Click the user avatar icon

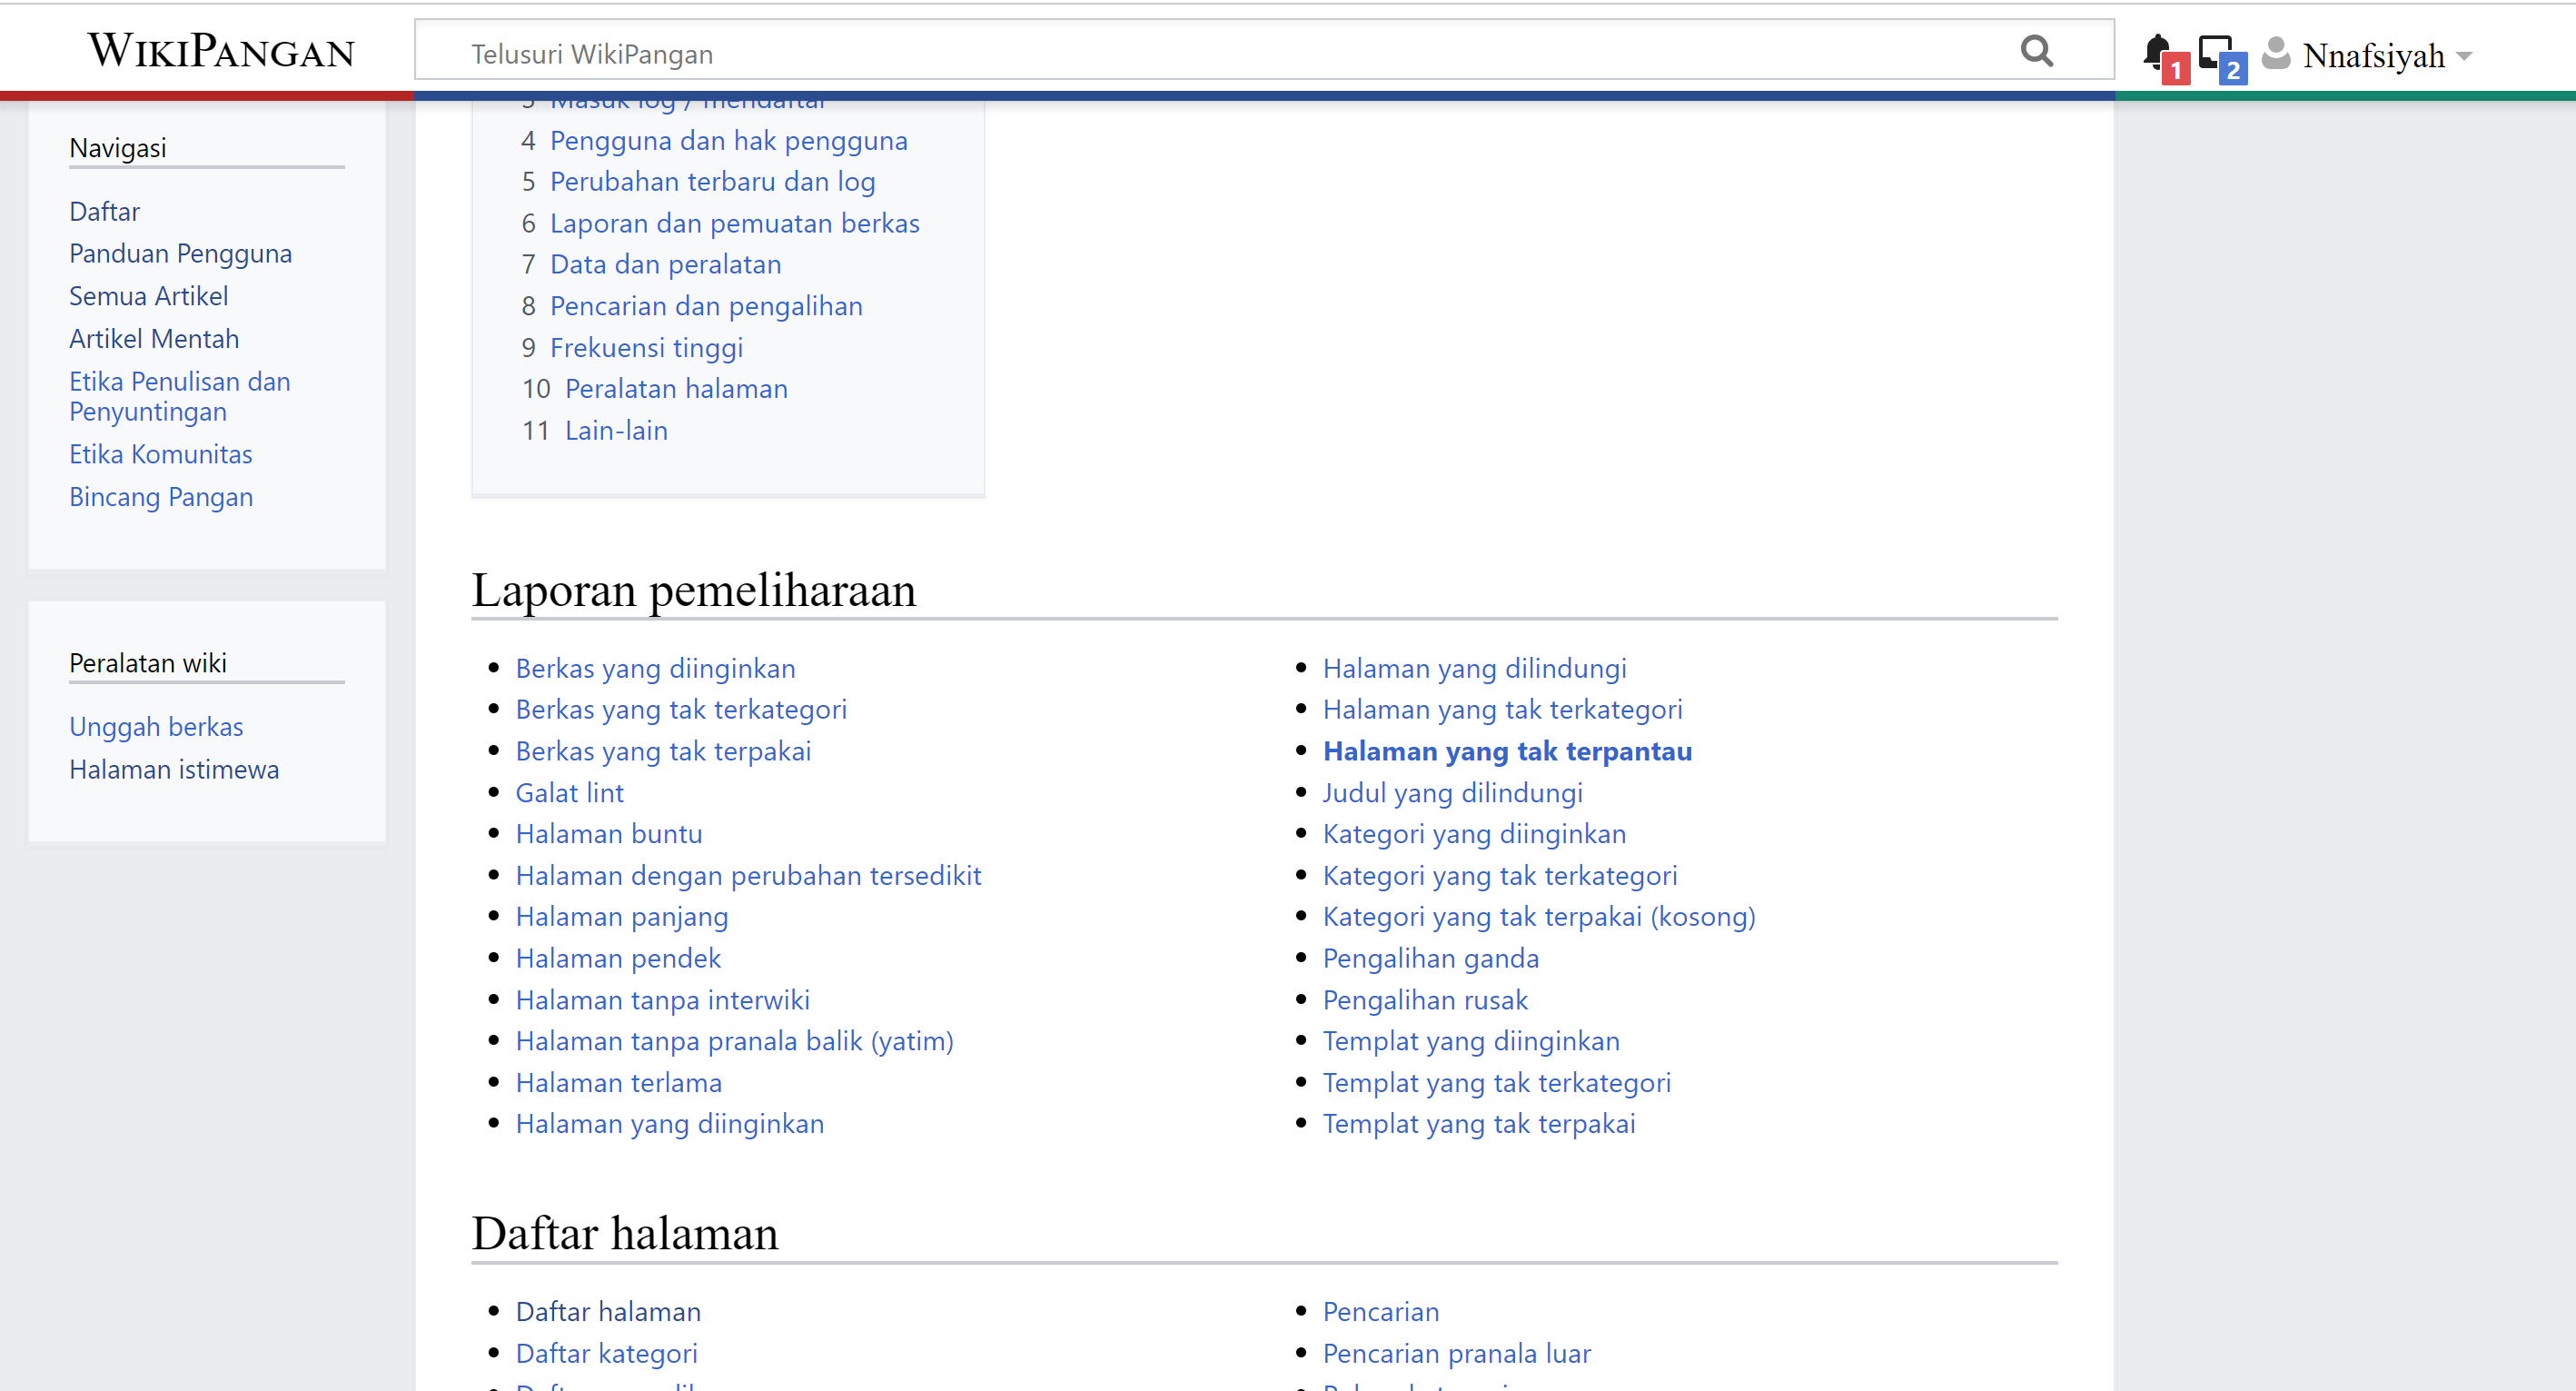tap(2276, 53)
